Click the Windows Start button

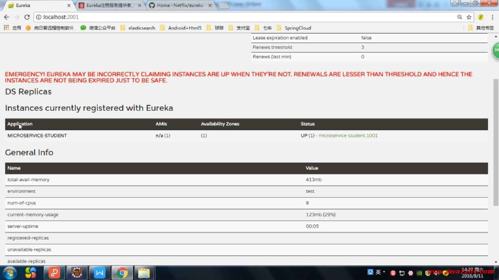click(9, 273)
